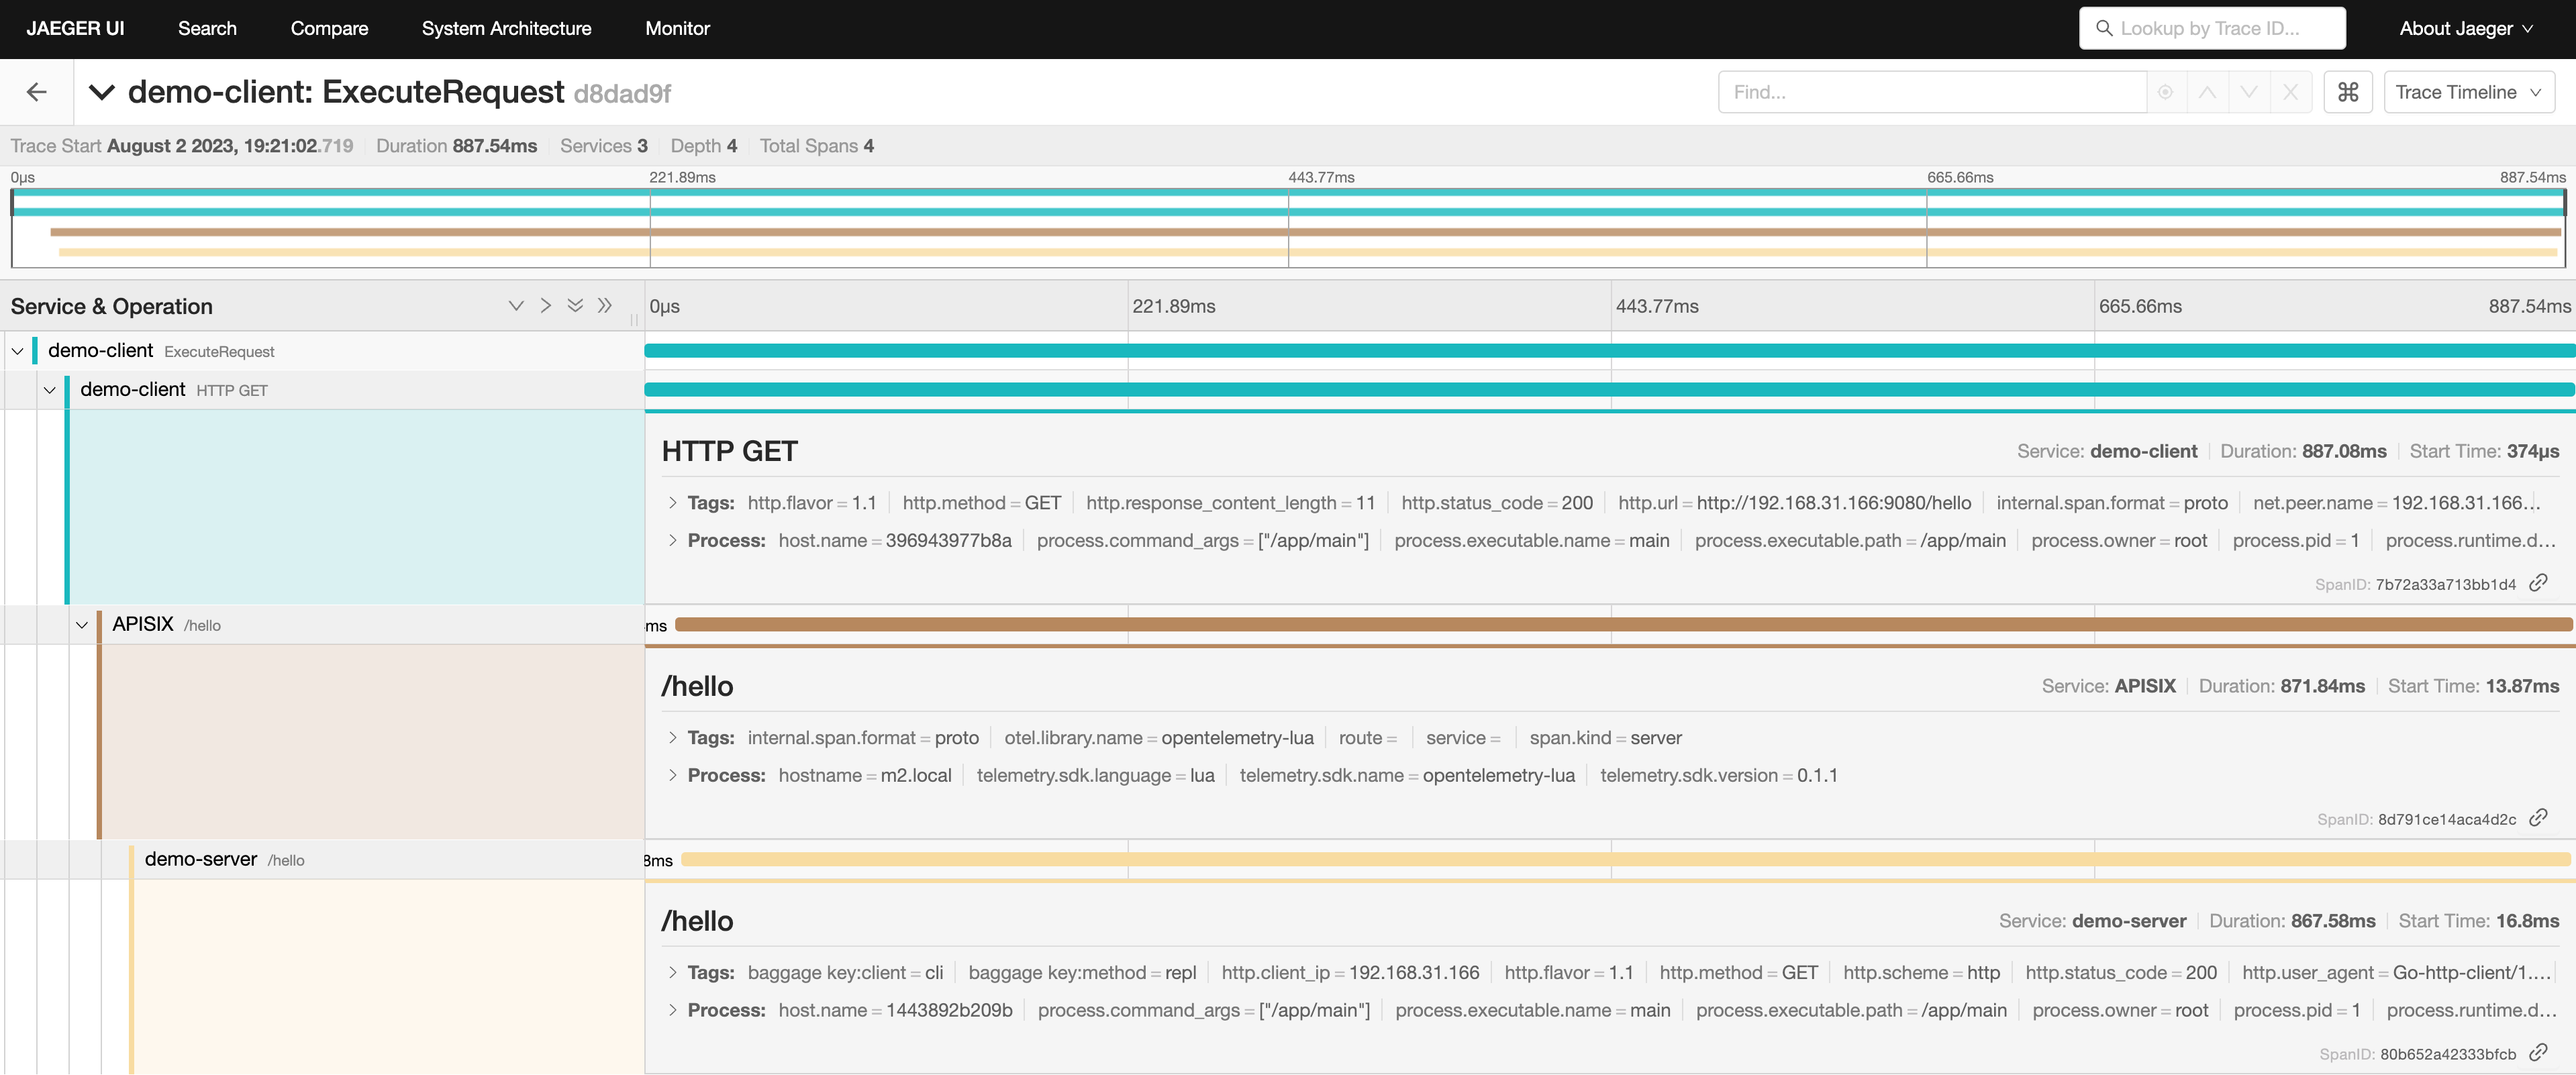Copy deep link for span 8d791ce14aca4d2c
The width and height of the screenshot is (2576, 1075).
pyautogui.click(x=2538, y=818)
